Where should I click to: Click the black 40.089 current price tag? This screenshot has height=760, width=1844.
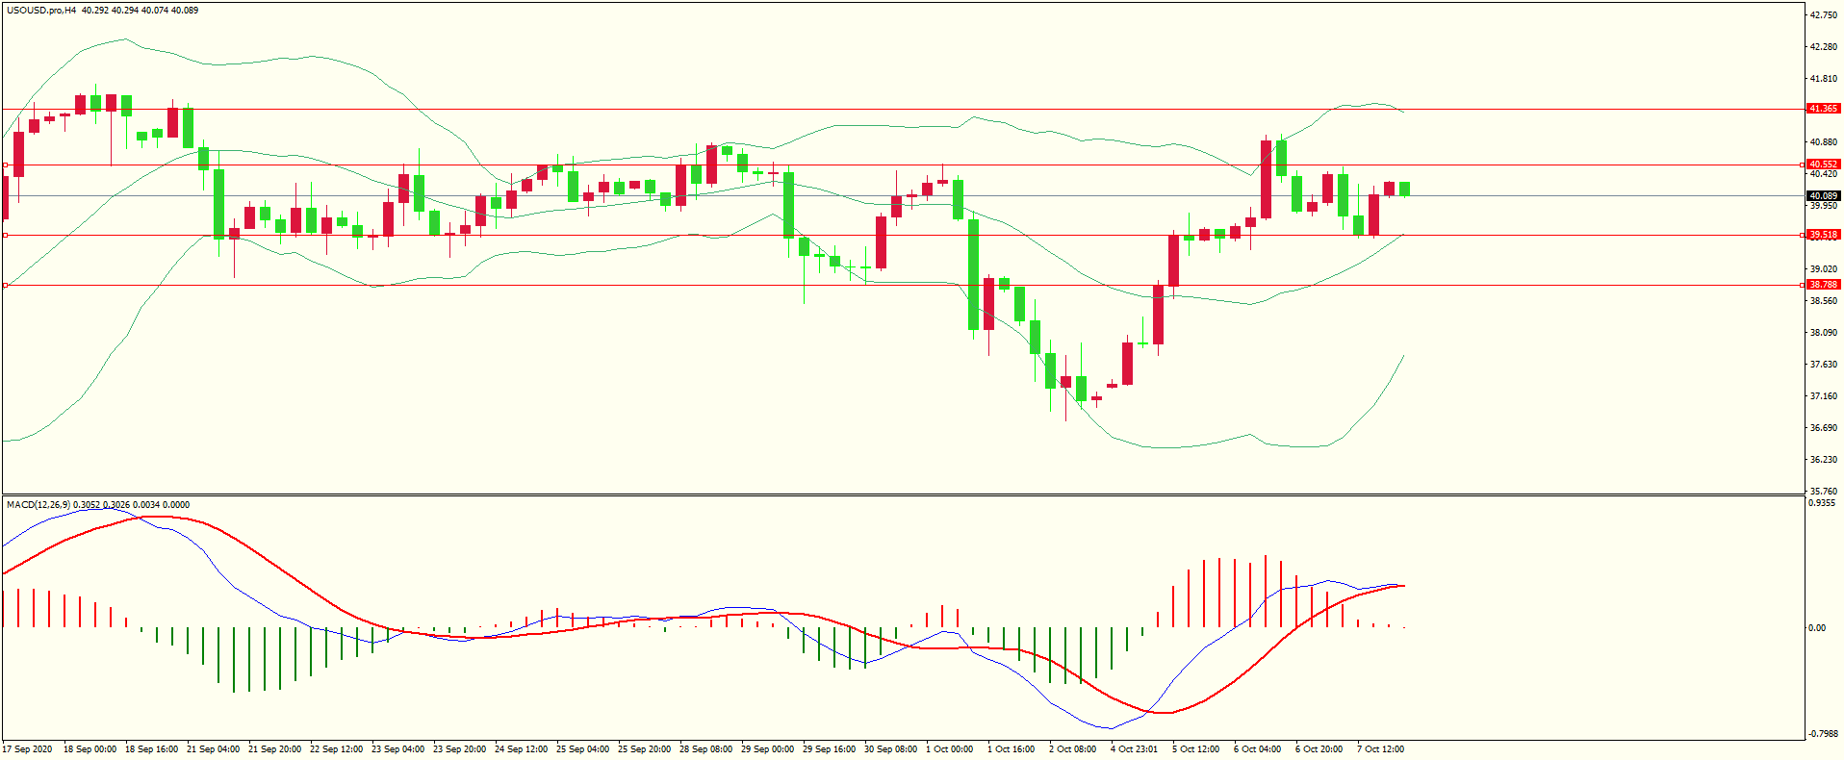(1824, 196)
